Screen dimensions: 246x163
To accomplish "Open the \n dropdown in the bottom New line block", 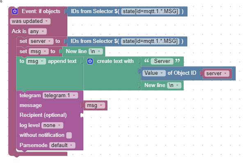I will 174,85.
